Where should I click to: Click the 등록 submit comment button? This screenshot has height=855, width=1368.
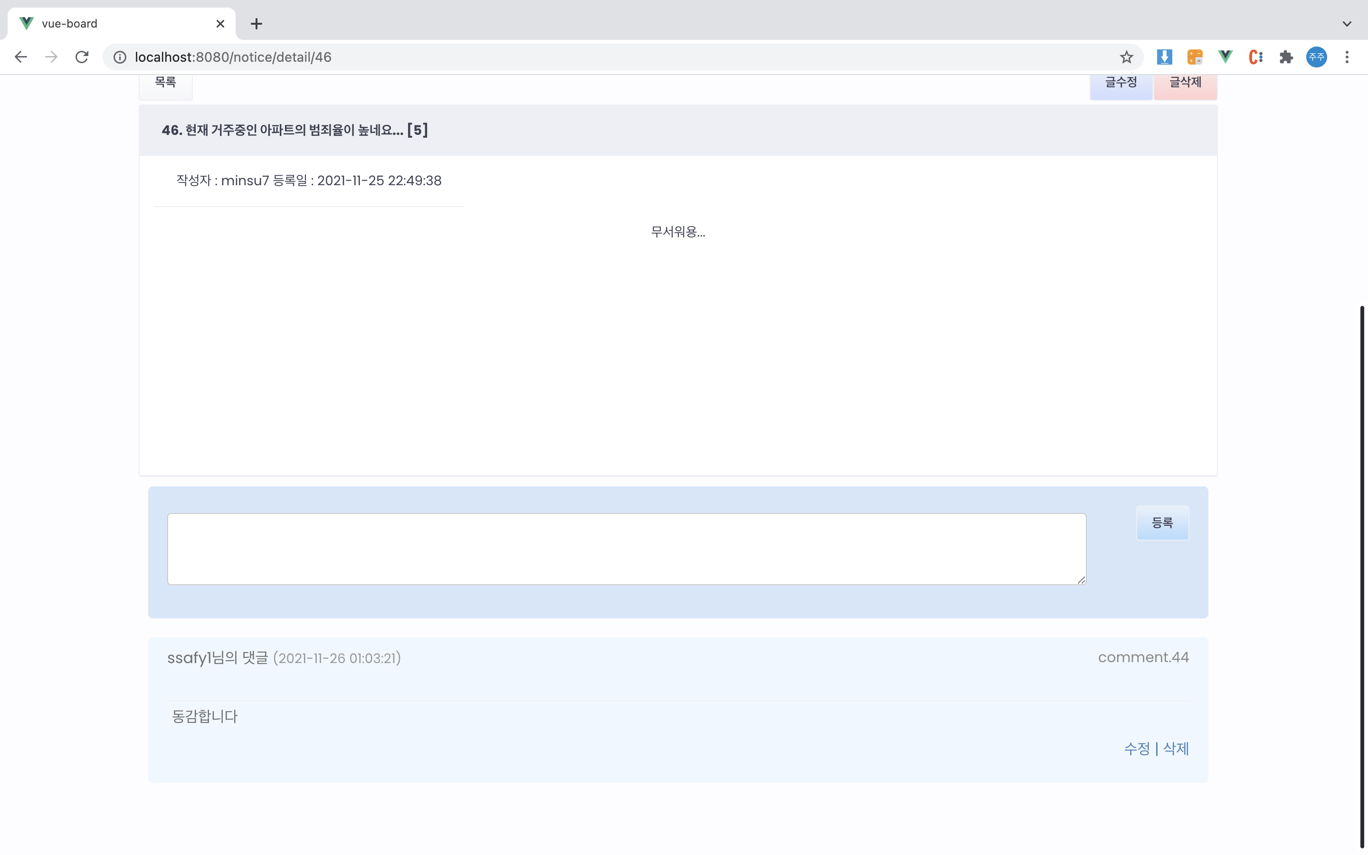tap(1162, 522)
